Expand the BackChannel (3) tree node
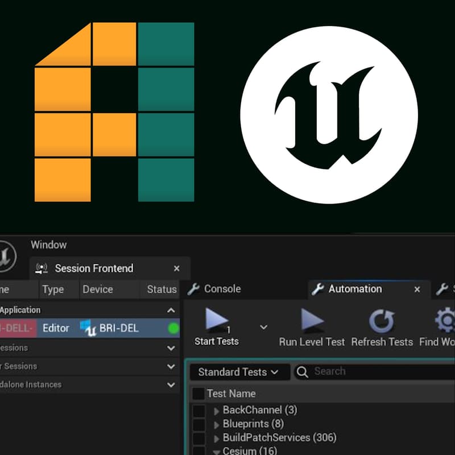The height and width of the screenshot is (455, 455). pyautogui.click(x=216, y=411)
